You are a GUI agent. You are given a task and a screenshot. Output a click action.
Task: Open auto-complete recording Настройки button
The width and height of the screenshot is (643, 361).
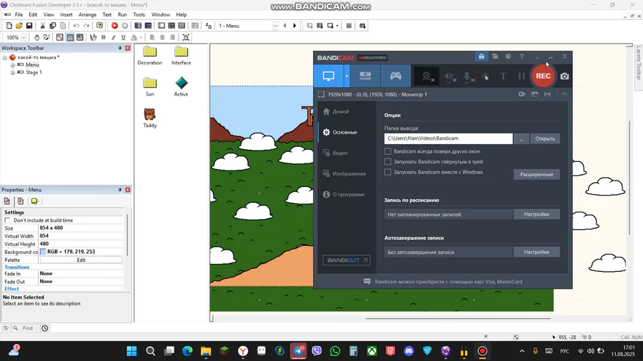click(x=537, y=252)
